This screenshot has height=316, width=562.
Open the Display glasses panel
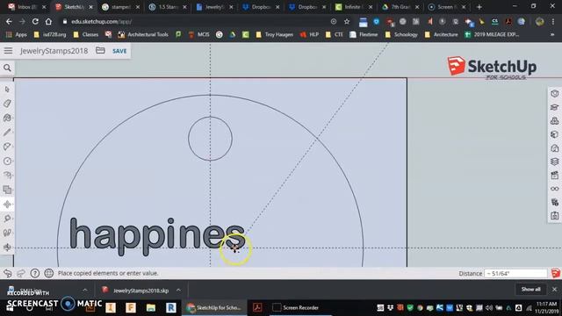click(554, 189)
